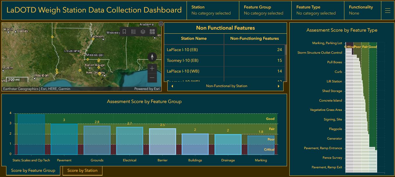Sort by Non-Functioning Features column header

[x=254, y=38]
